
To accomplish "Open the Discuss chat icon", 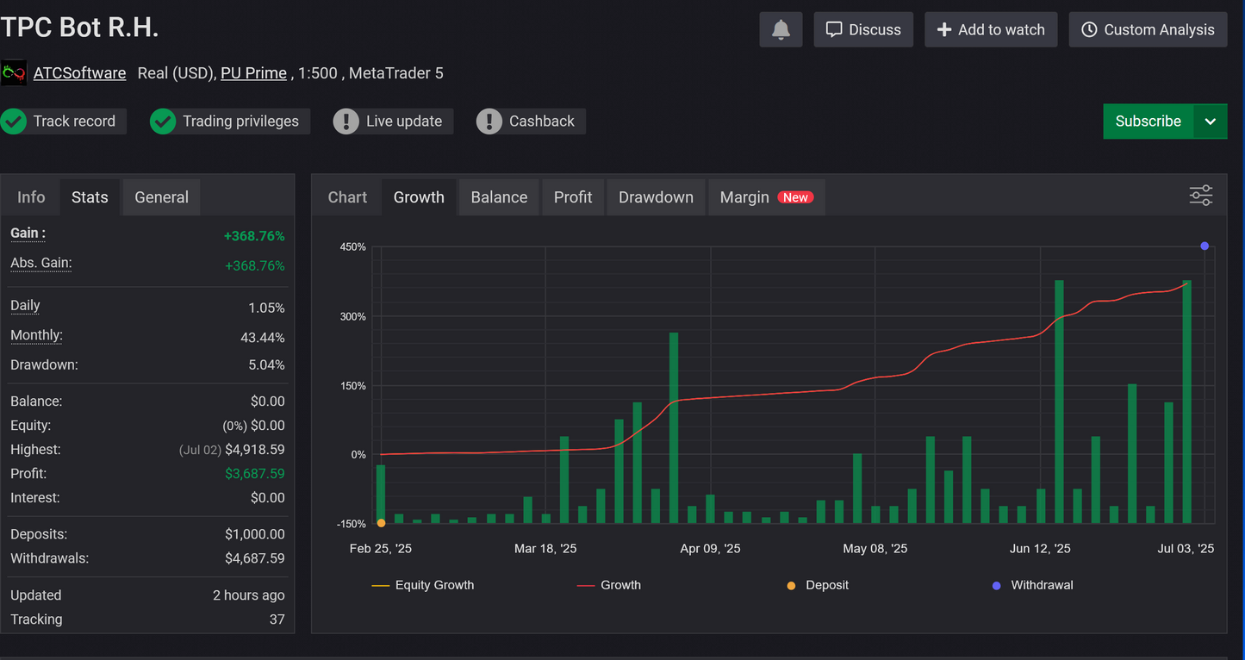I will pyautogui.click(x=835, y=28).
